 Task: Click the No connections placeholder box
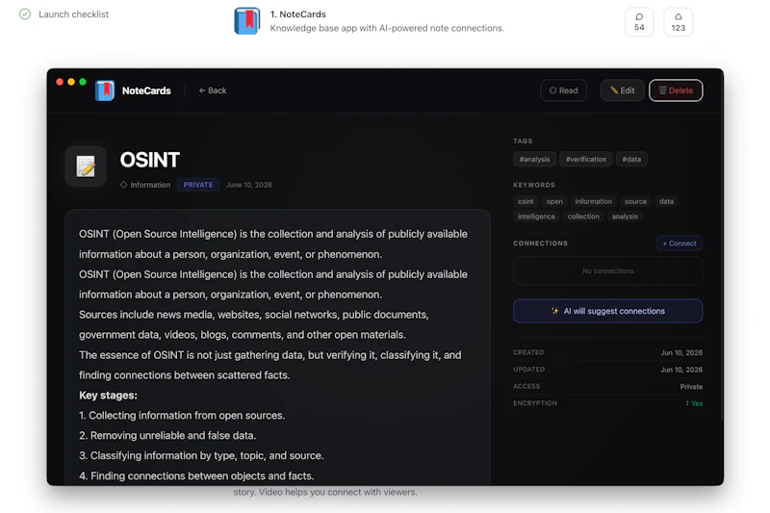(607, 271)
